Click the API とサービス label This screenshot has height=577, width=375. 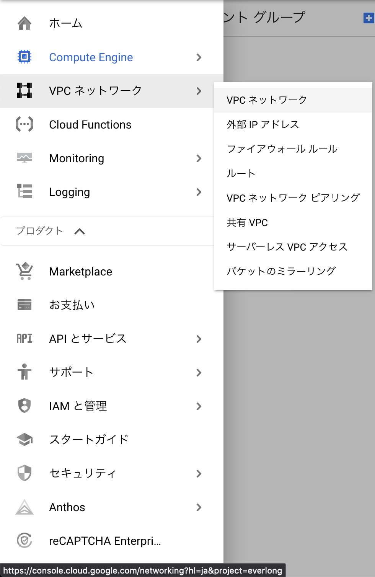pos(88,339)
